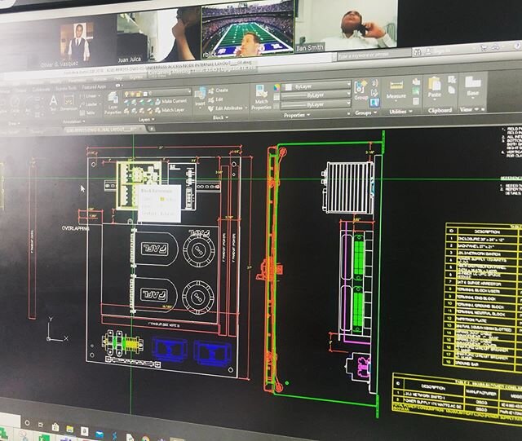Click Create block
522x441 pixels.
point(218,90)
